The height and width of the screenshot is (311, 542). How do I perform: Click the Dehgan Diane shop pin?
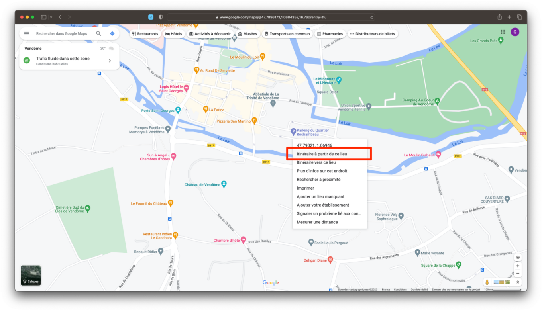pos(330,260)
